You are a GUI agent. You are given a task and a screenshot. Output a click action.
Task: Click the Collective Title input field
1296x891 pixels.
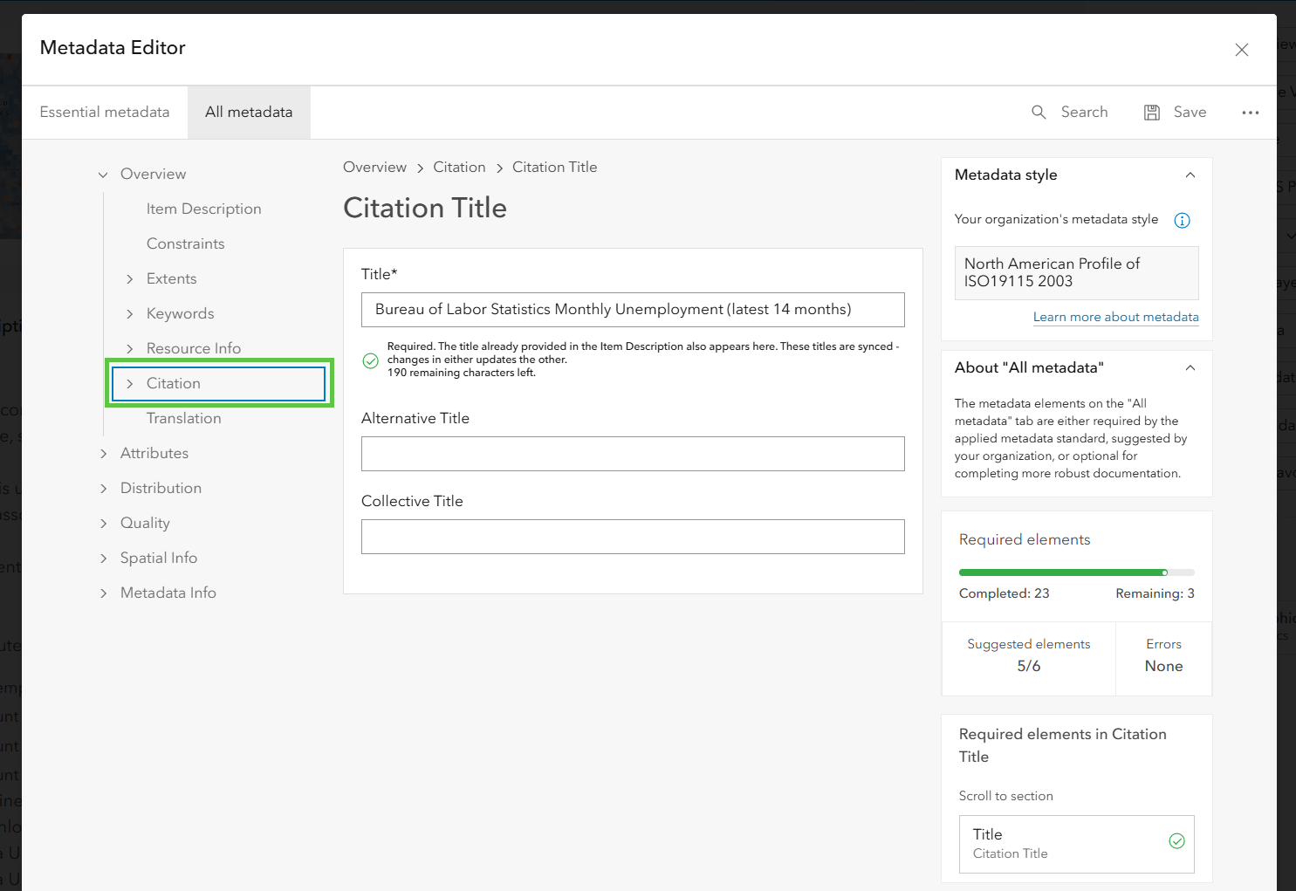tap(633, 537)
